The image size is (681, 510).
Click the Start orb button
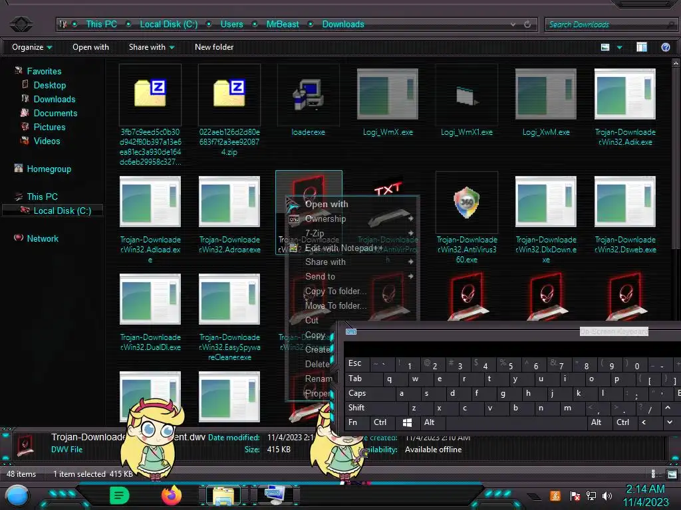(17, 496)
